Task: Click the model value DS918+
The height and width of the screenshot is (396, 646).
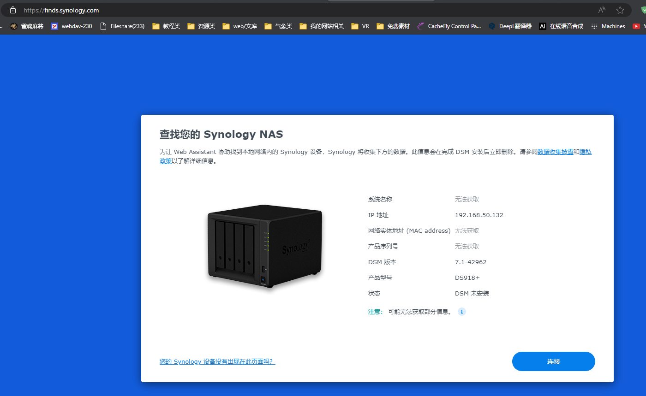Action: (467, 278)
